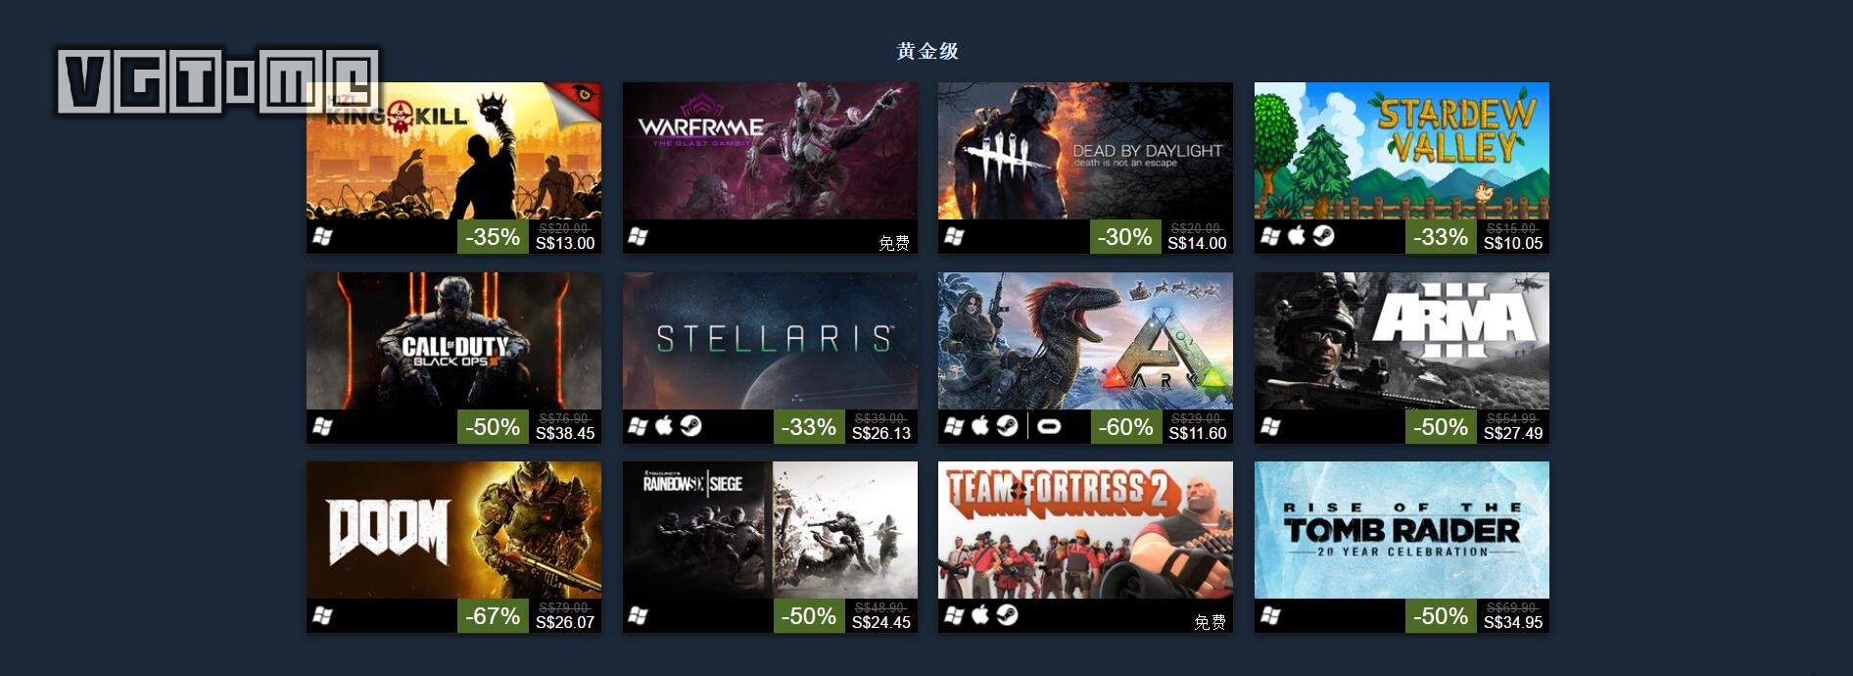This screenshot has width=1853, height=676.
Task: Click Windows icon under Arma III tile
Action: pyautogui.click(x=1270, y=426)
